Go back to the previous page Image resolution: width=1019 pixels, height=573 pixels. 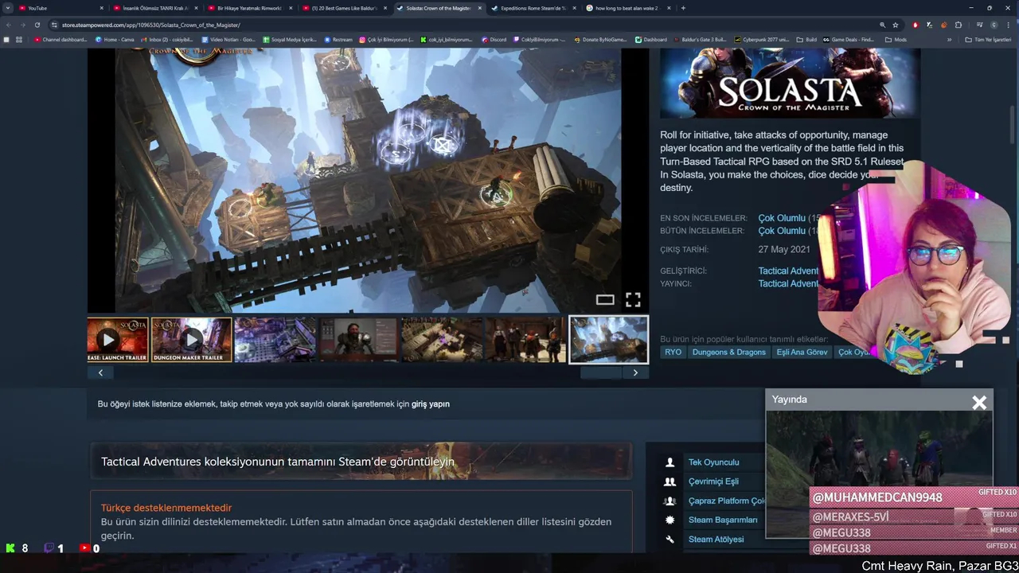coord(9,25)
